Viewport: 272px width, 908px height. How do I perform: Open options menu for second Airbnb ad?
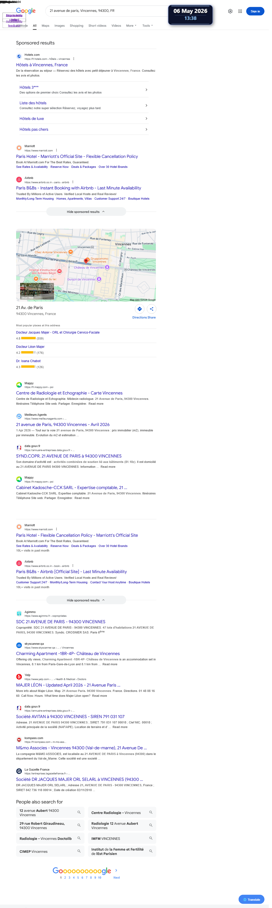(x=73, y=566)
